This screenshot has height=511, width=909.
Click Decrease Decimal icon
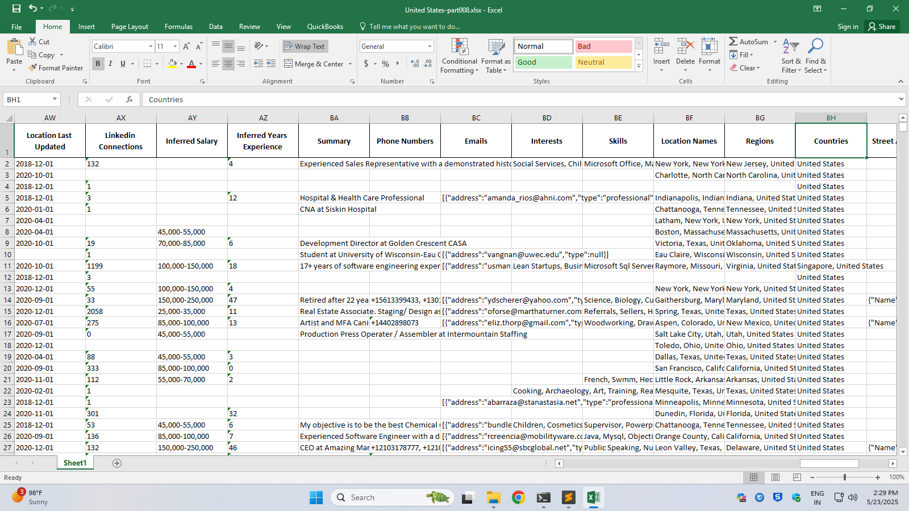pyautogui.click(x=428, y=64)
